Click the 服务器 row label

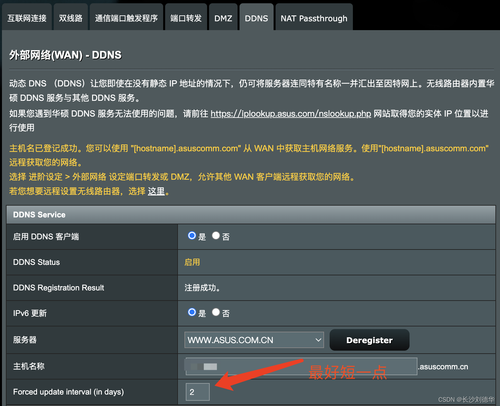coord(25,340)
